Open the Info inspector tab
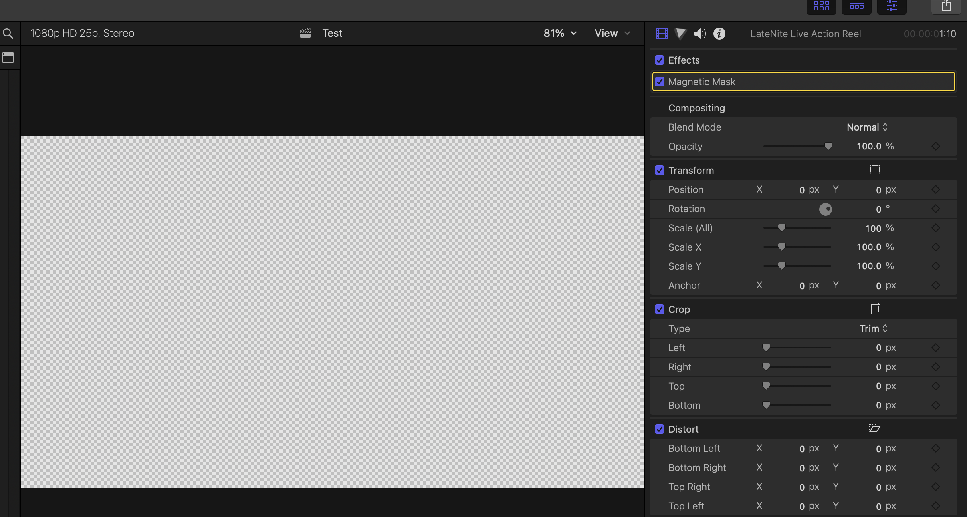This screenshot has height=517, width=967. [719, 34]
